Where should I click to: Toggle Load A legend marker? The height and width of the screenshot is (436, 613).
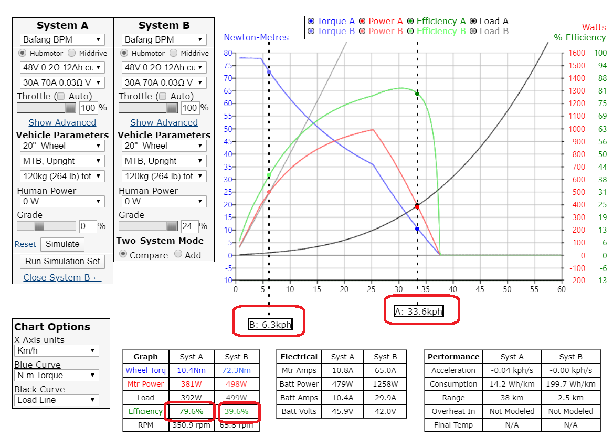coord(473,22)
